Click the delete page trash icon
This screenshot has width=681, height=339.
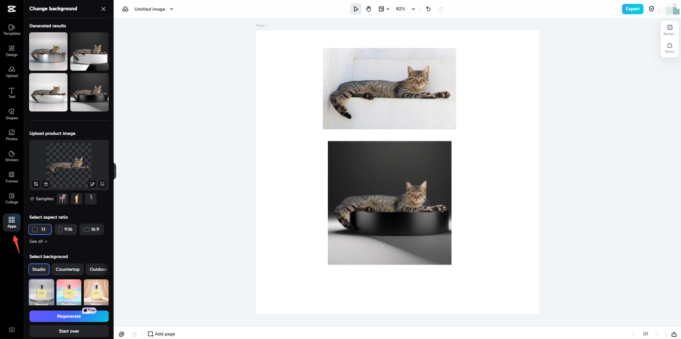tap(134, 334)
